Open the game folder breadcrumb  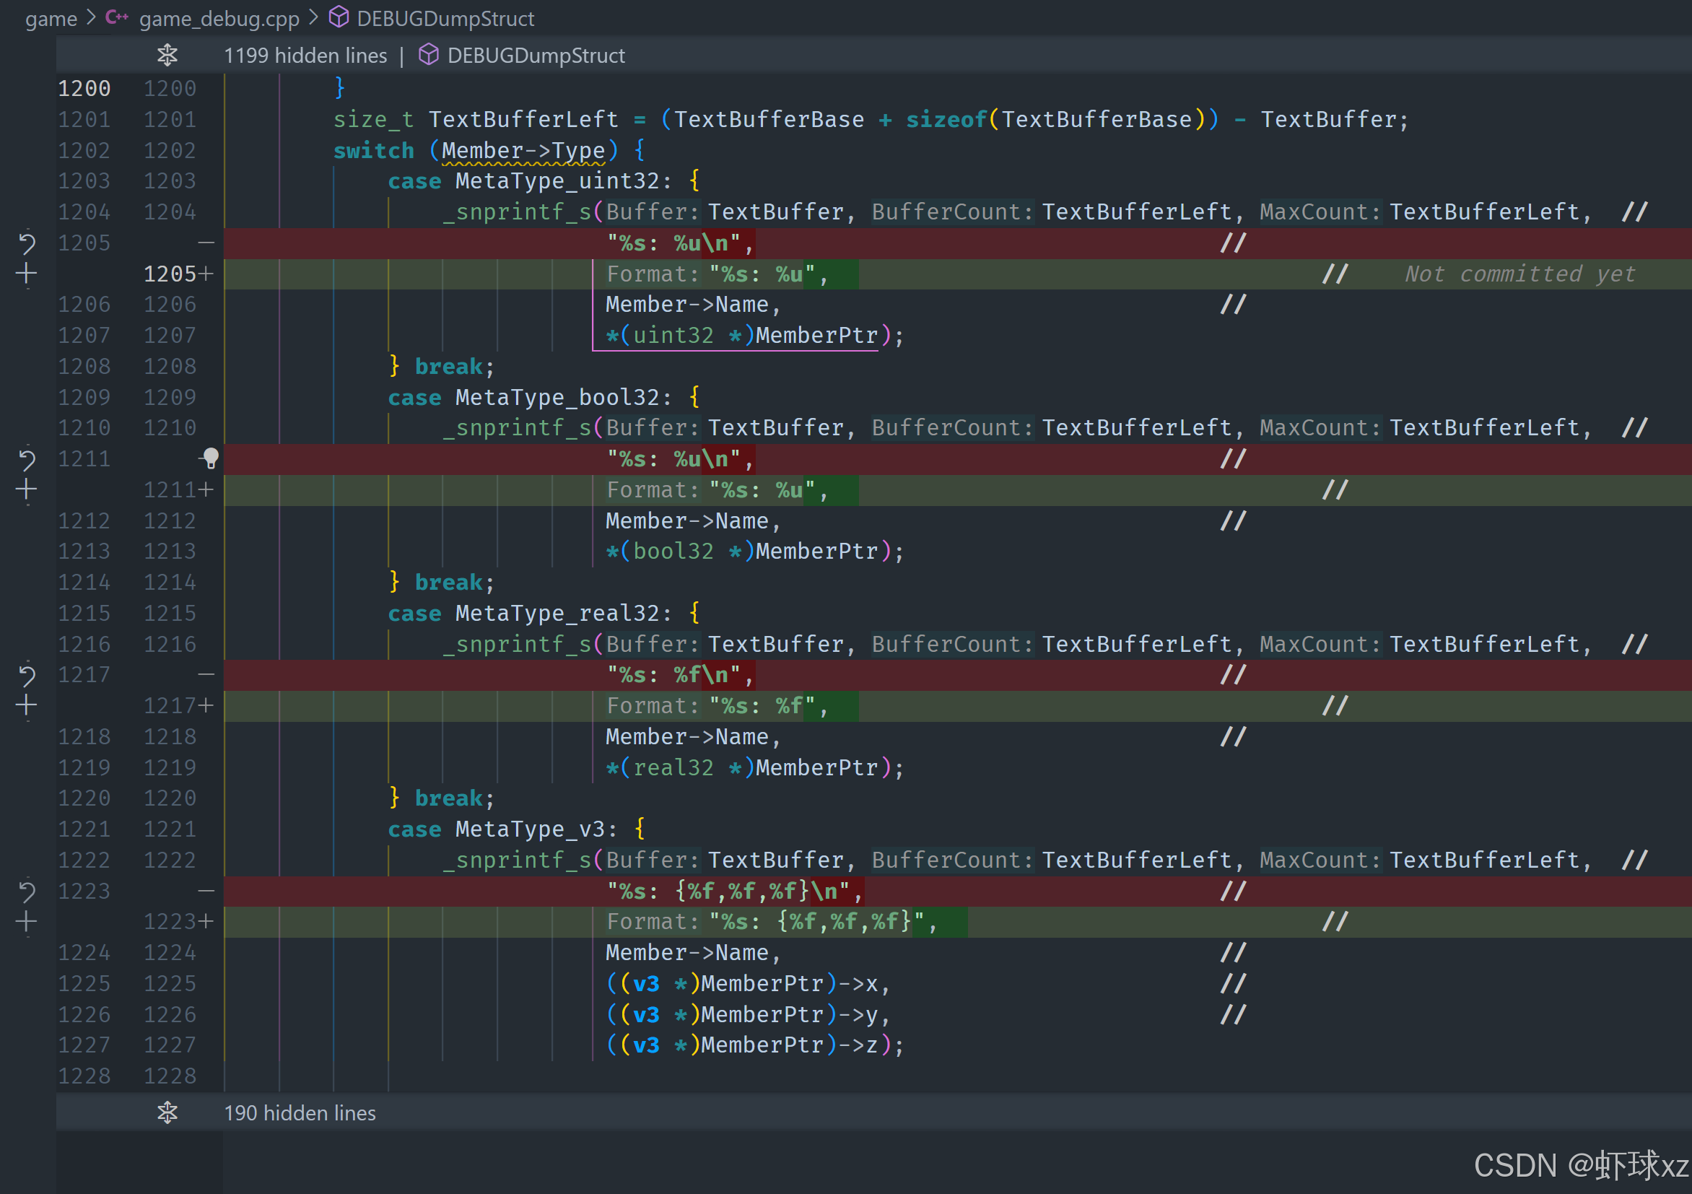51,19
